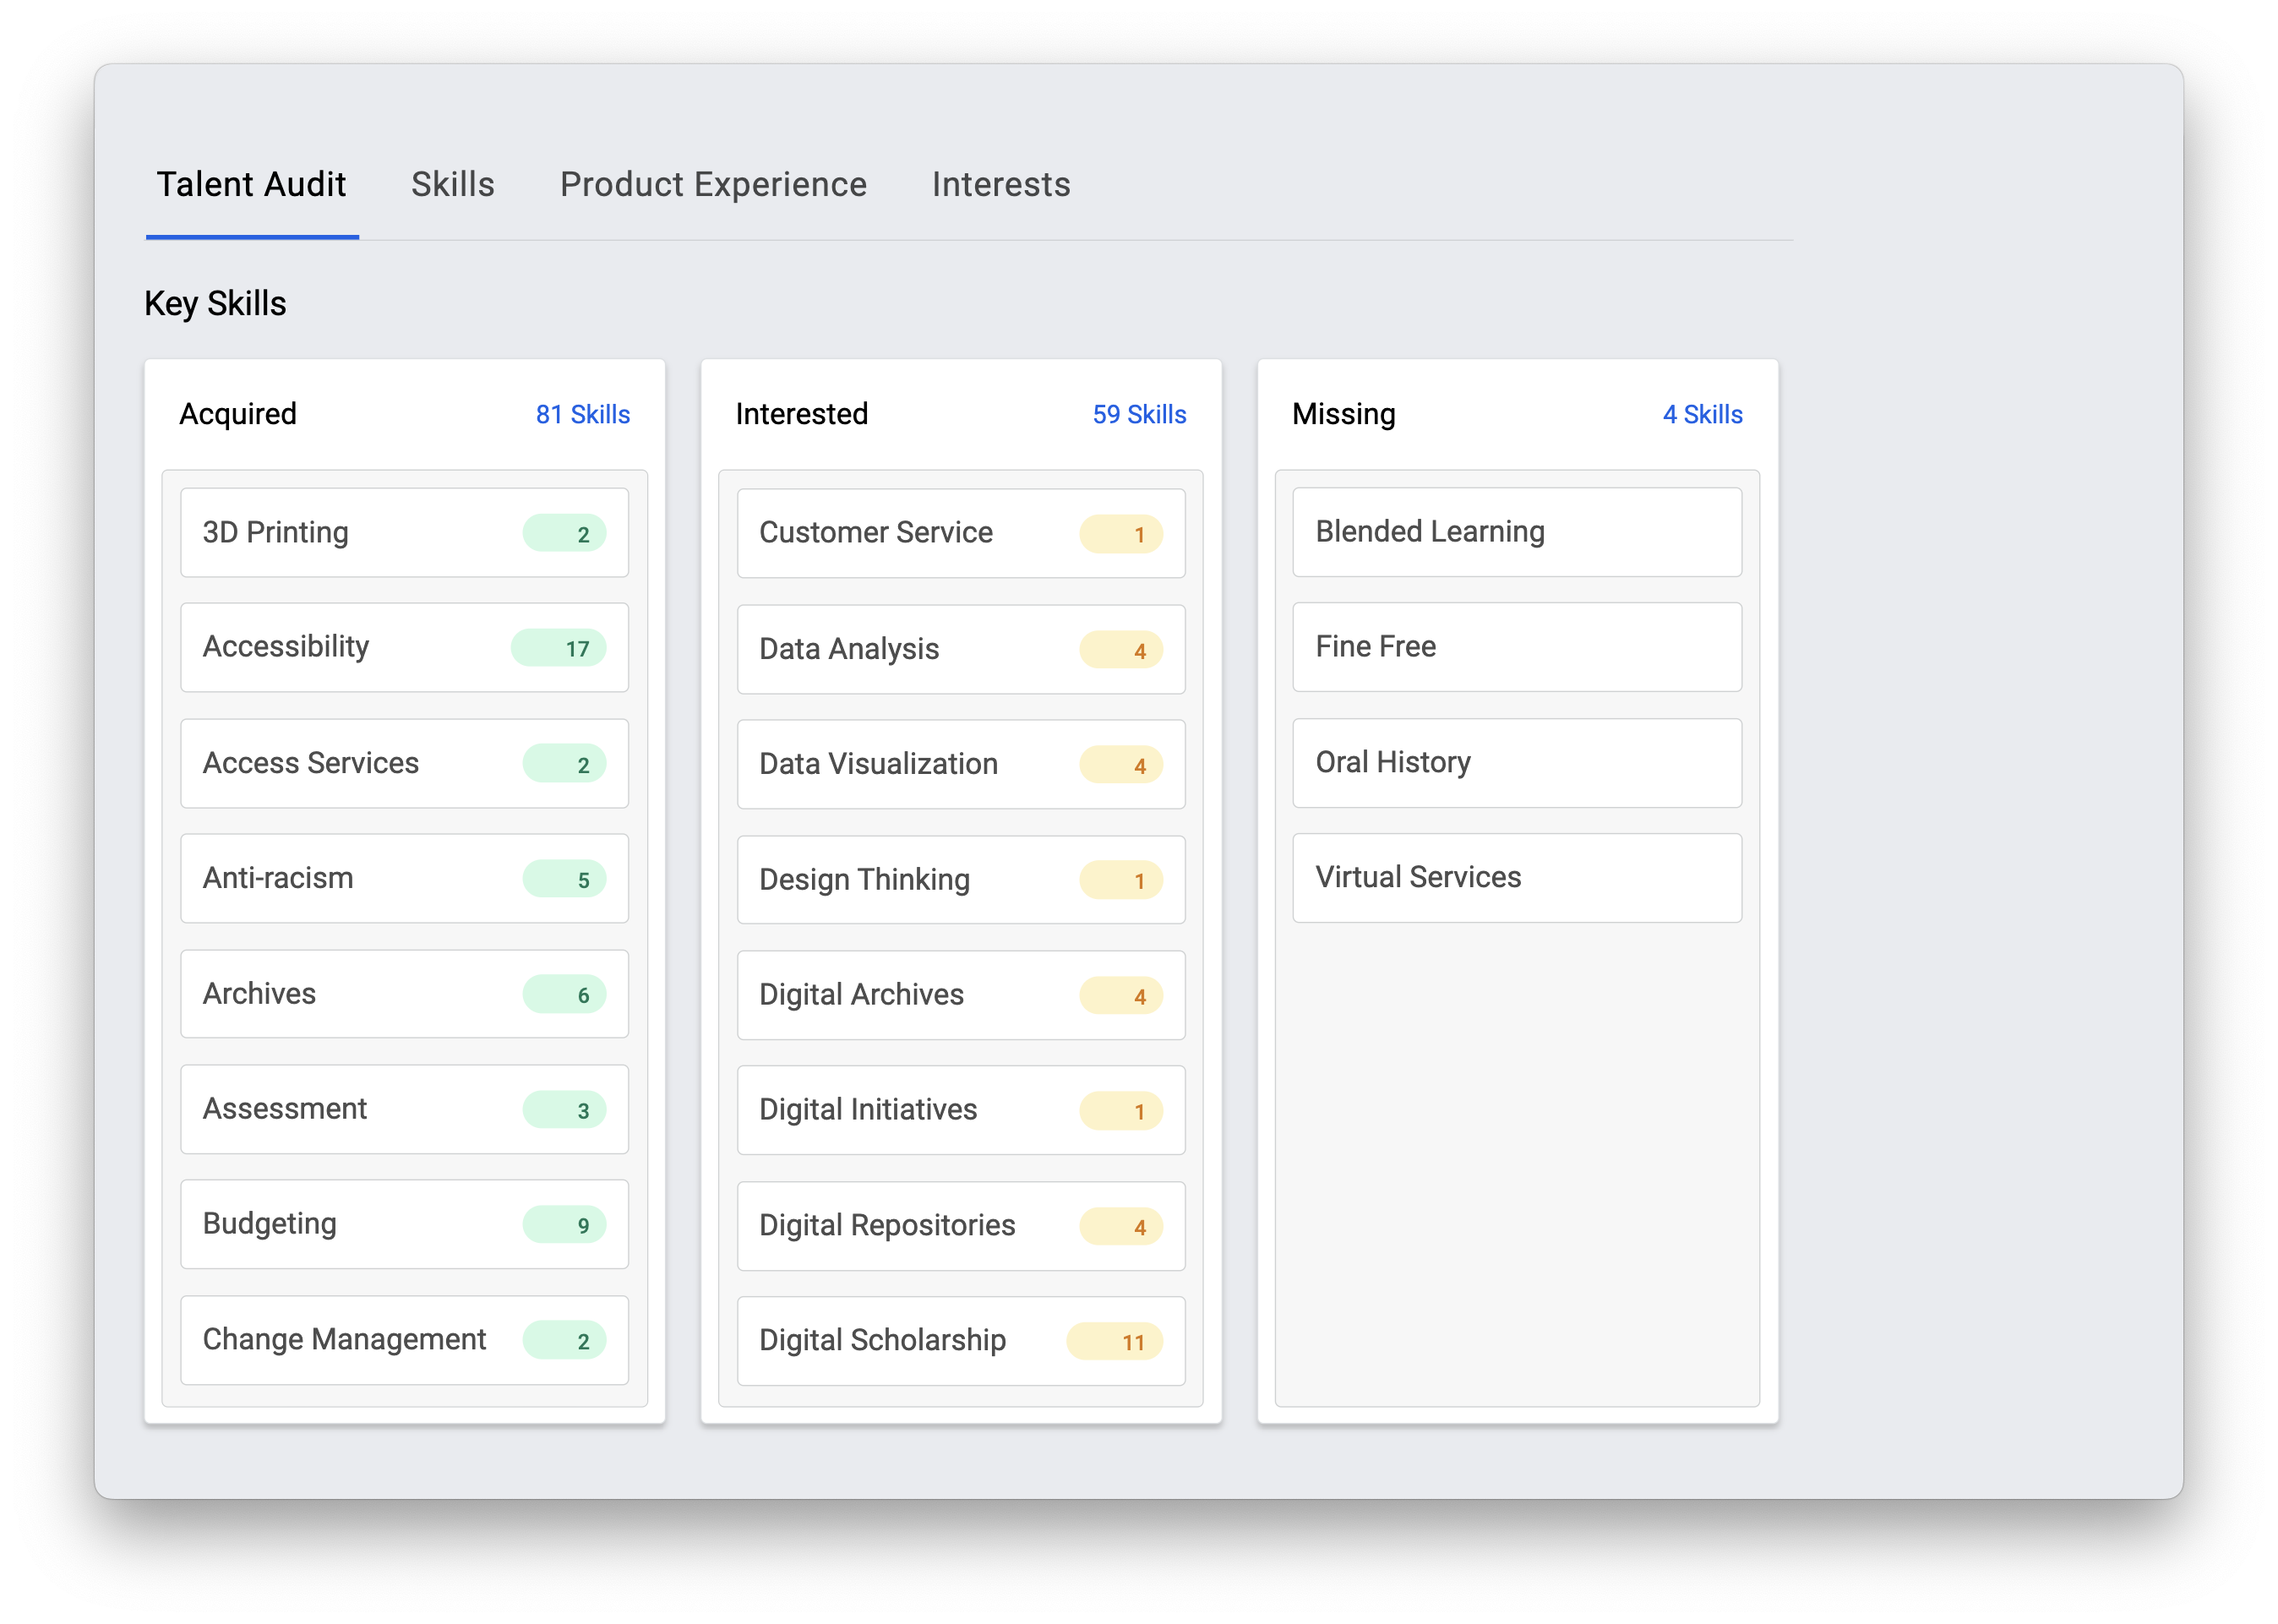Open the Product Experience tab
Viewport: 2278px width, 1624px height.
[x=713, y=185]
